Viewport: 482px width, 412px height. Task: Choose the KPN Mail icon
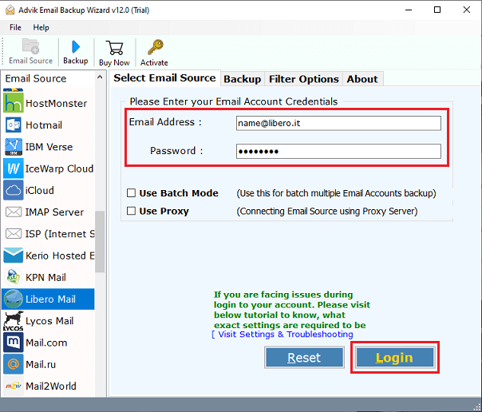[x=14, y=277]
